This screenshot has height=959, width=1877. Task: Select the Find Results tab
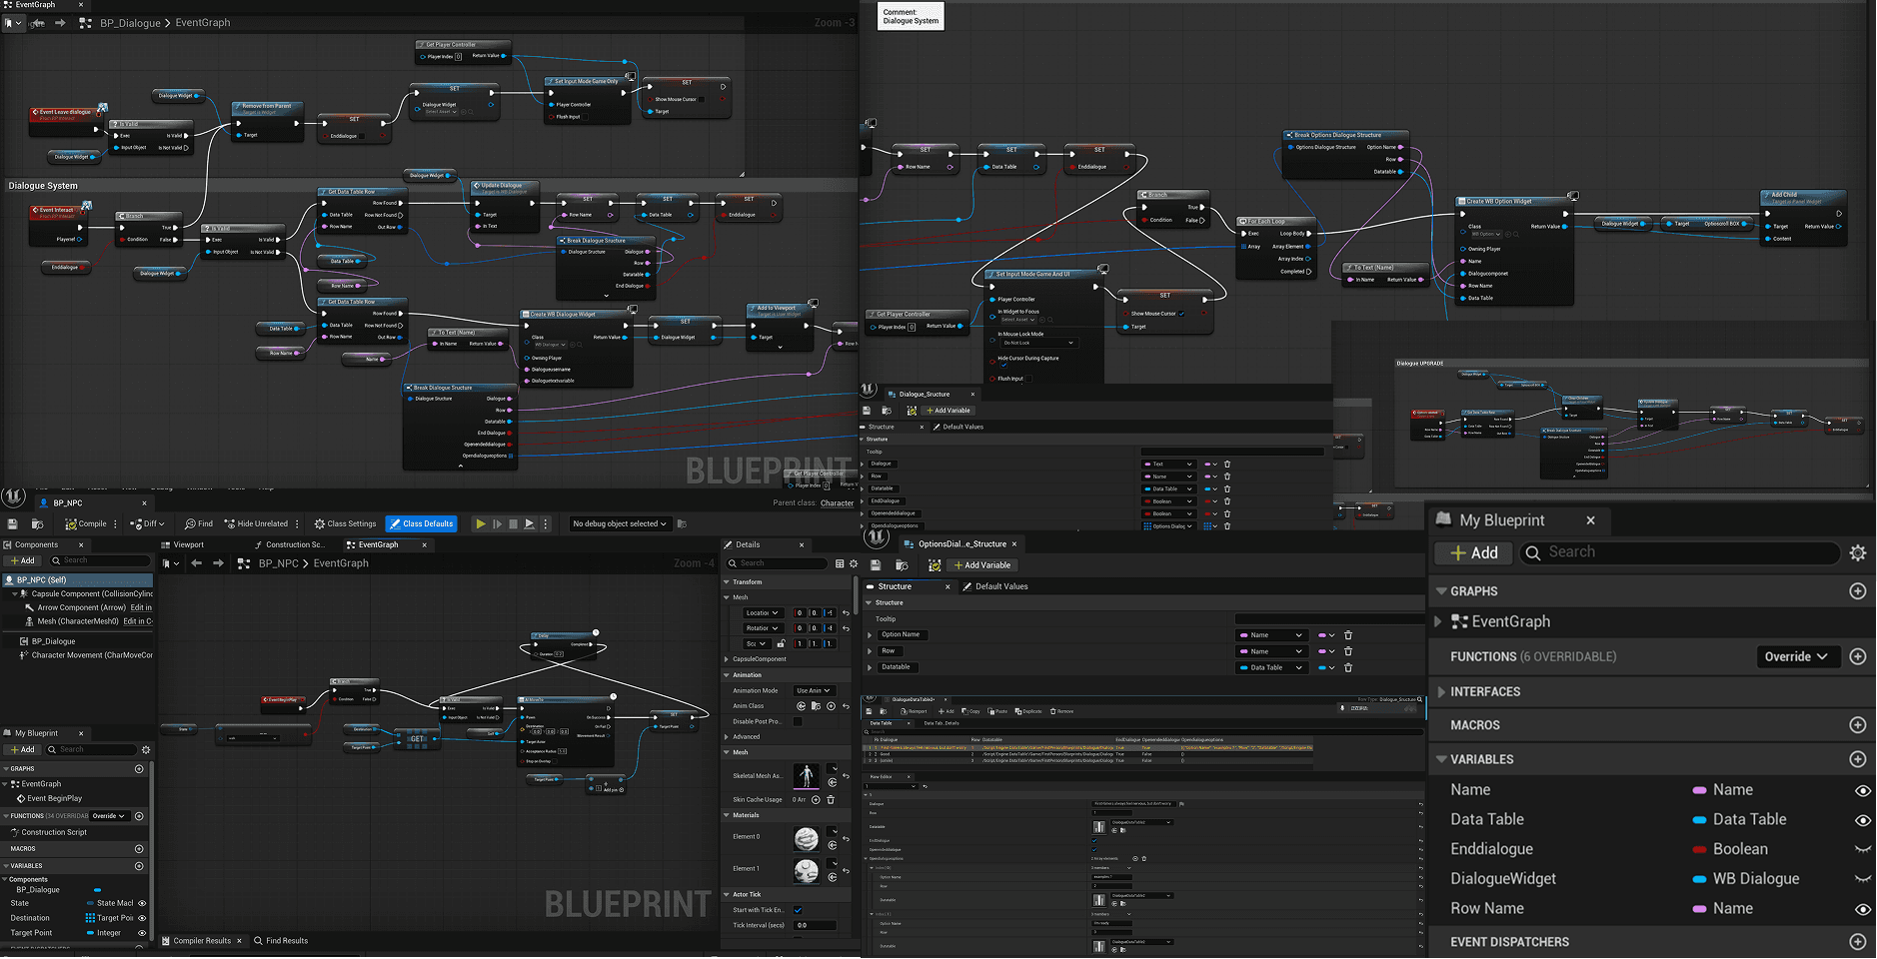(281, 940)
